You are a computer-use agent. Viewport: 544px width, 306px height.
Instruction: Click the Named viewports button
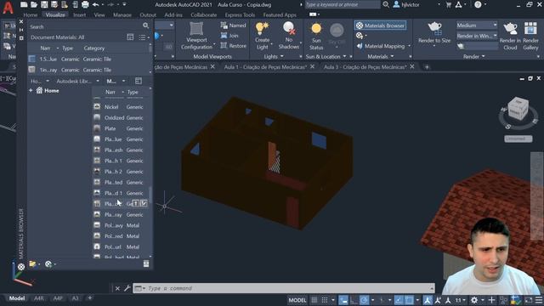[233, 25]
